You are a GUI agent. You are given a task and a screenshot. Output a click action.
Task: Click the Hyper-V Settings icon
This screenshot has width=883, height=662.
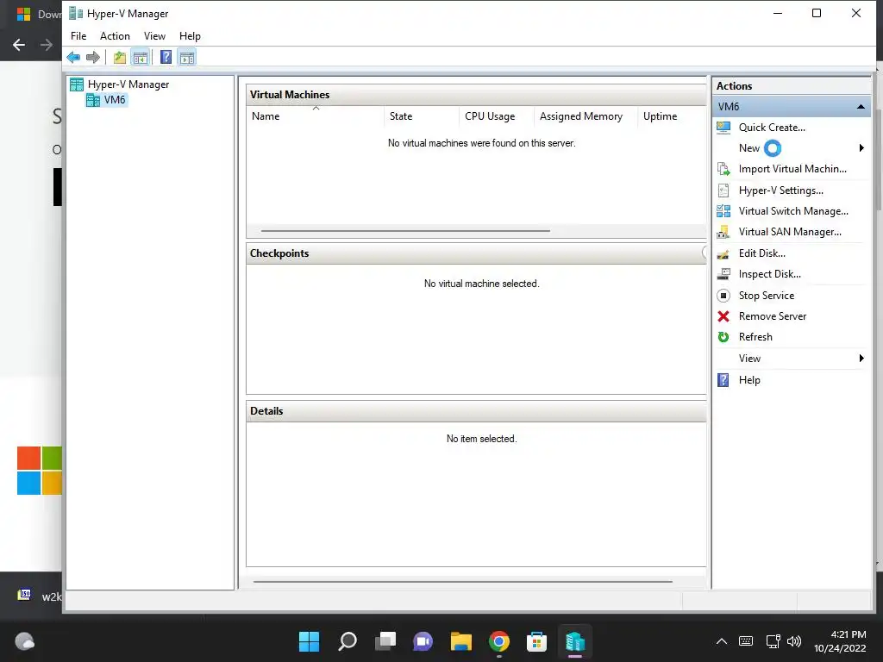(723, 190)
